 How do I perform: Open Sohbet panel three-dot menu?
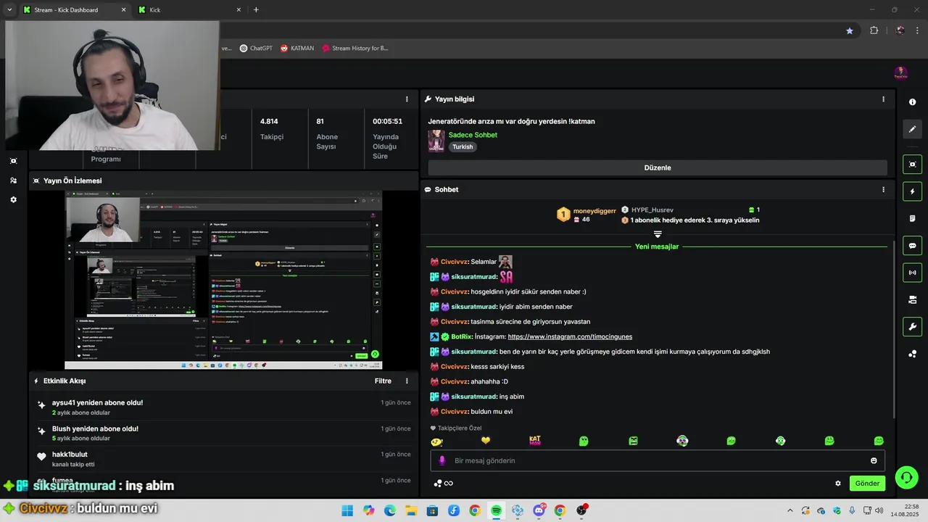(x=883, y=189)
